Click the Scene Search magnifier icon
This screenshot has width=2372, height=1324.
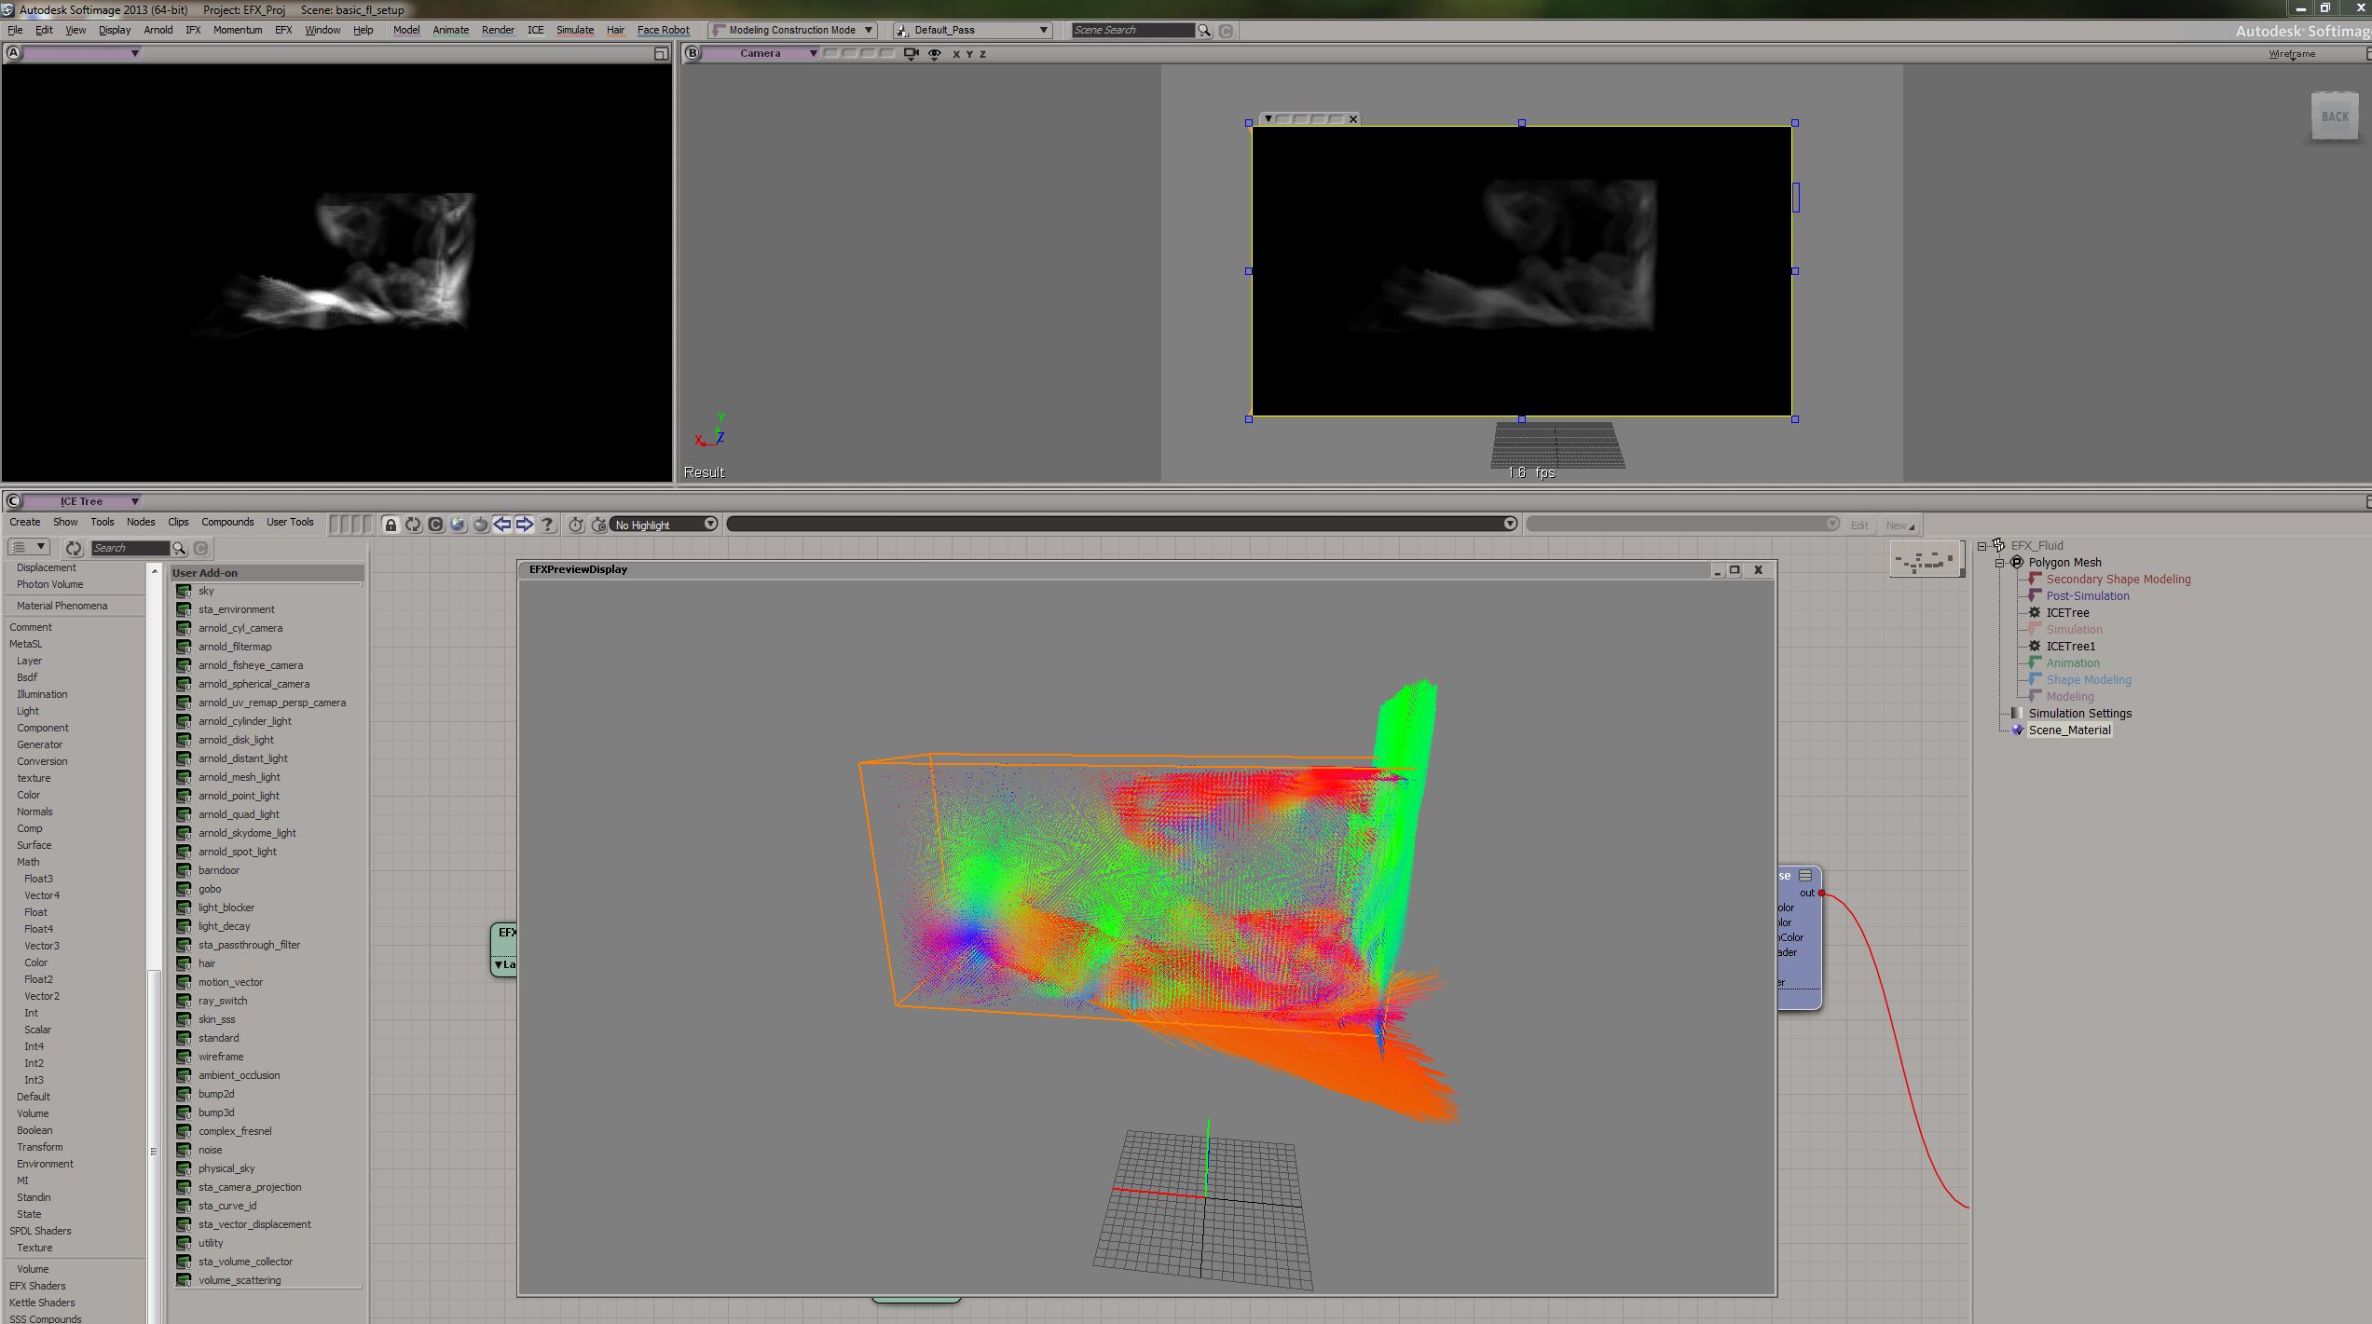[x=1204, y=31]
